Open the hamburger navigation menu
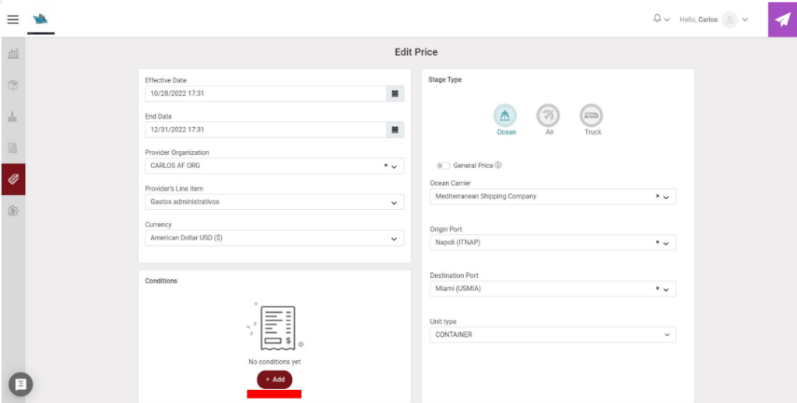 click(x=12, y=19)
